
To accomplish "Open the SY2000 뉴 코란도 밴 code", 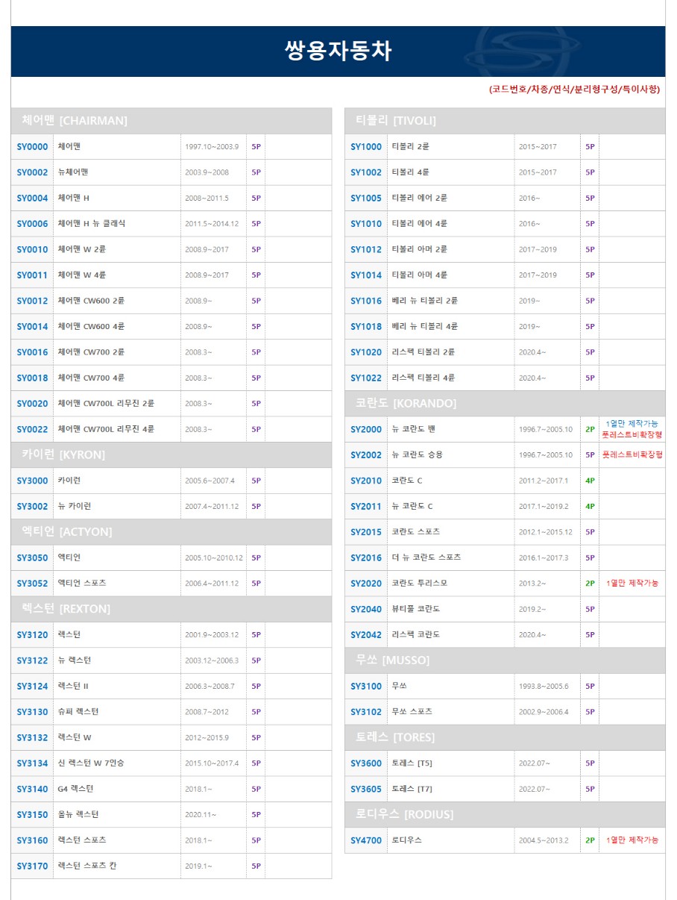I will 366,430.
